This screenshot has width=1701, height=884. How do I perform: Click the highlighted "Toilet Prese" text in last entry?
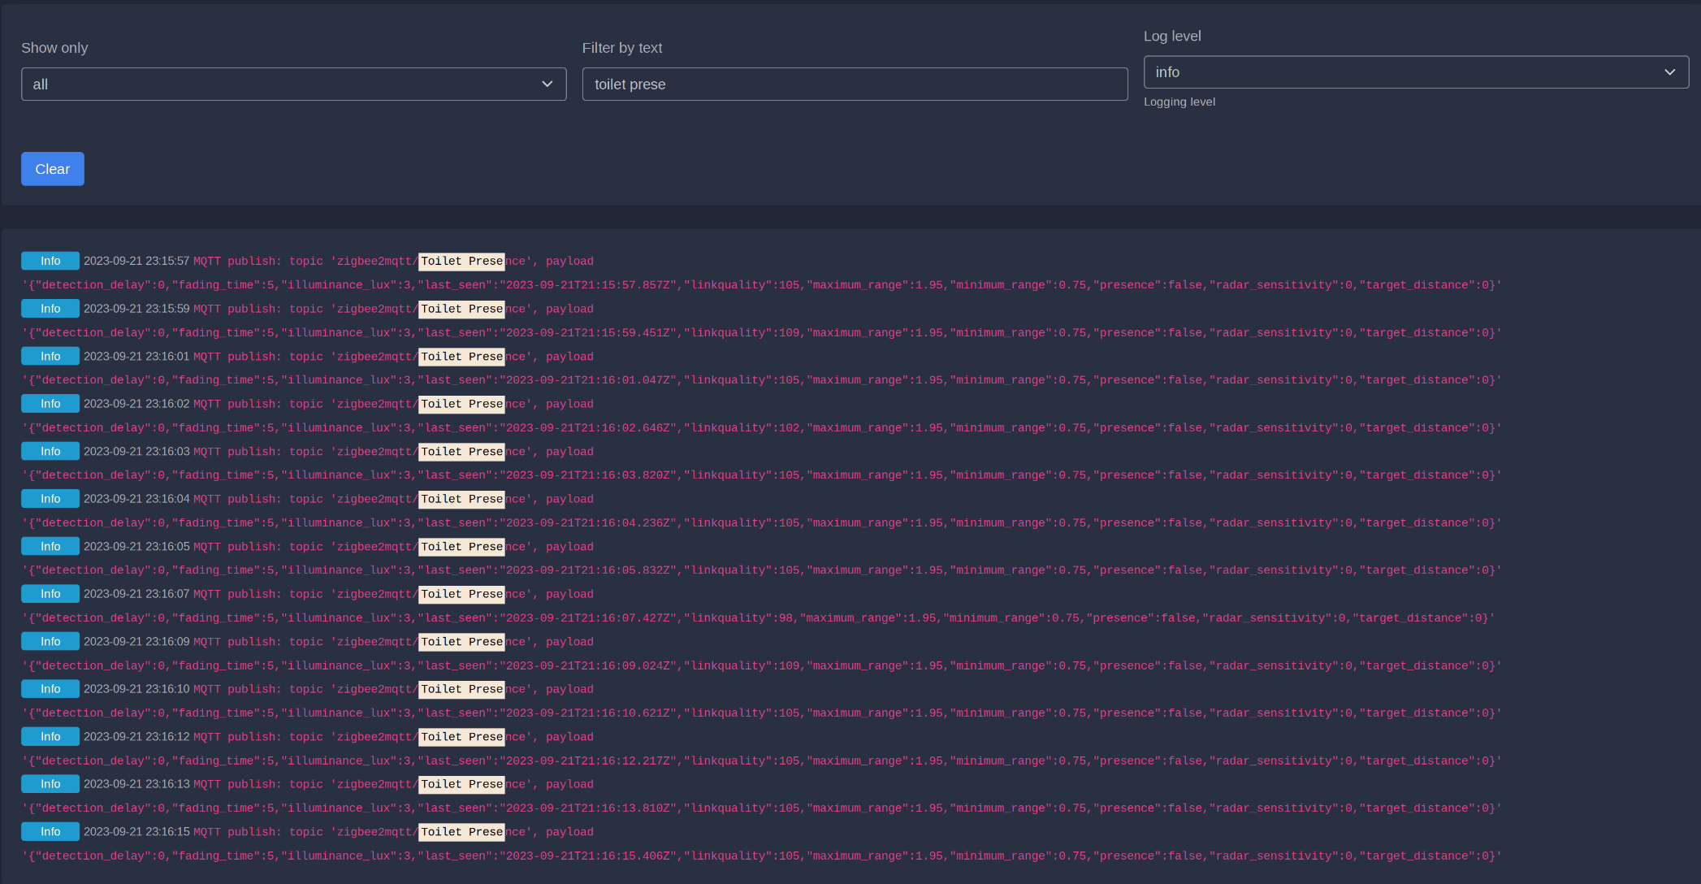coord(461,831)
